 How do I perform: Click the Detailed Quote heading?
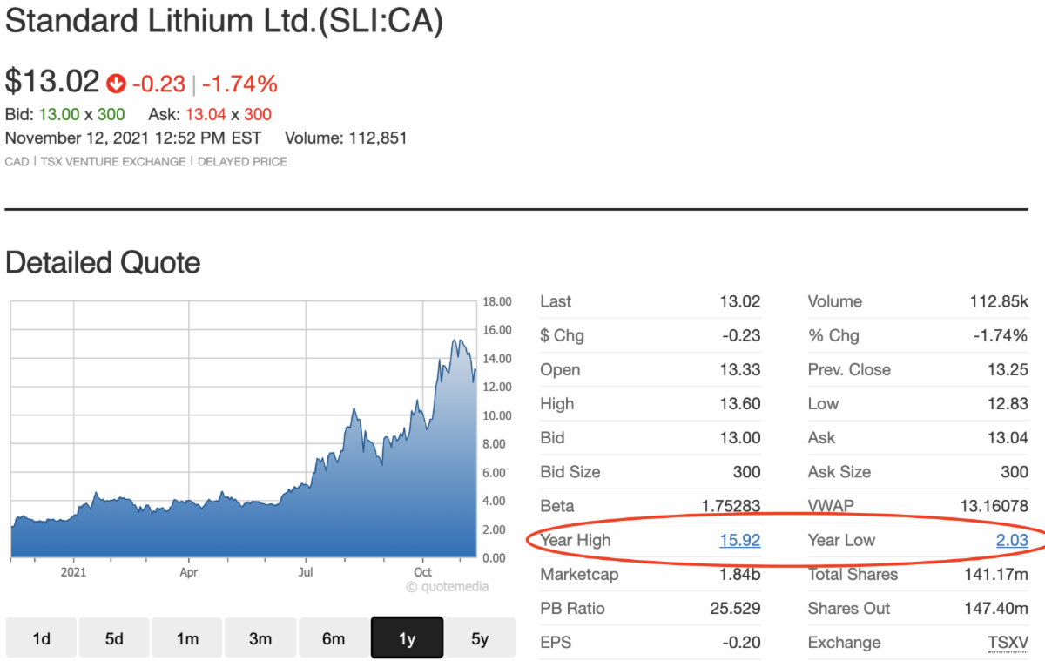point(103,262)
